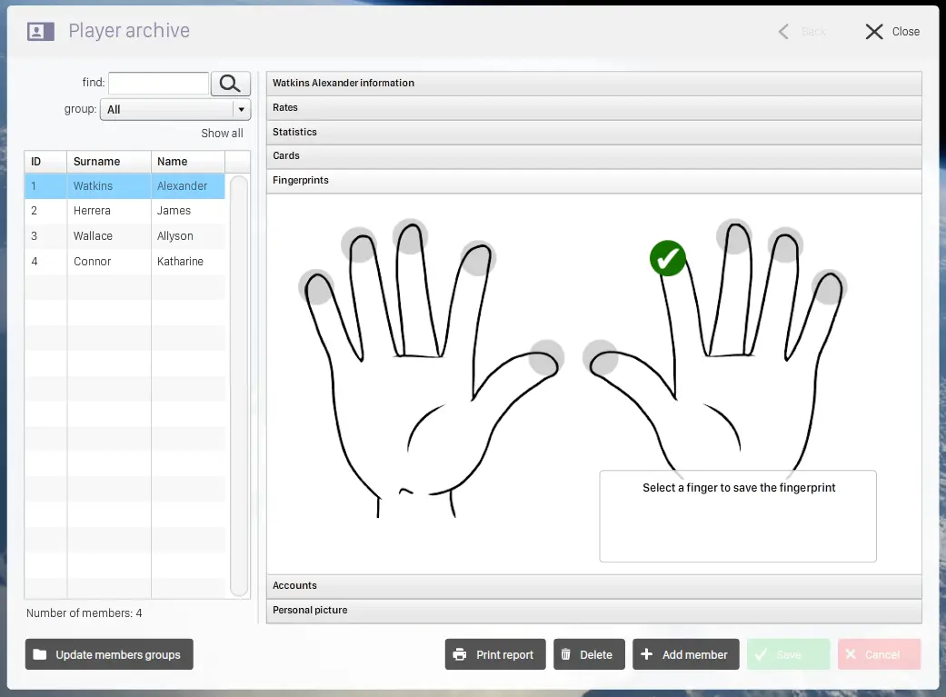The height and width of the screenshot is (697, 946).
Task: Expand the Statistics section
Action: [x=593, y=132]
